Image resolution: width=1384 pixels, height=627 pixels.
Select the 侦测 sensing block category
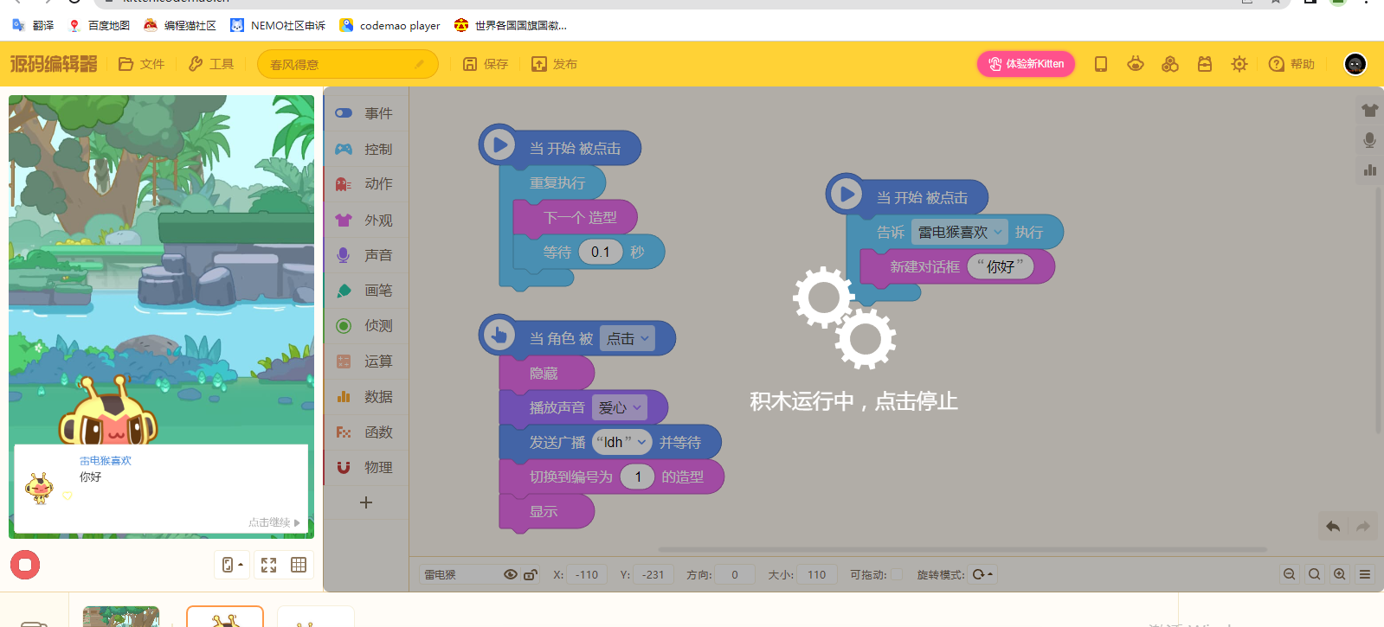[366, 326]
